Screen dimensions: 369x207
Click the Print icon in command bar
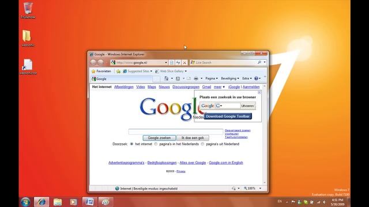(x=196, y=78)
